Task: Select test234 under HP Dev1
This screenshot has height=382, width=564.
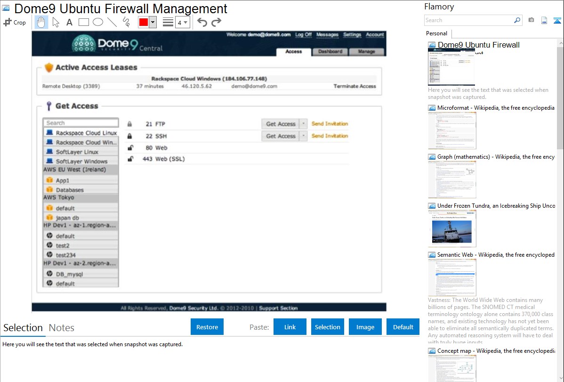Action: click(81, 255)
